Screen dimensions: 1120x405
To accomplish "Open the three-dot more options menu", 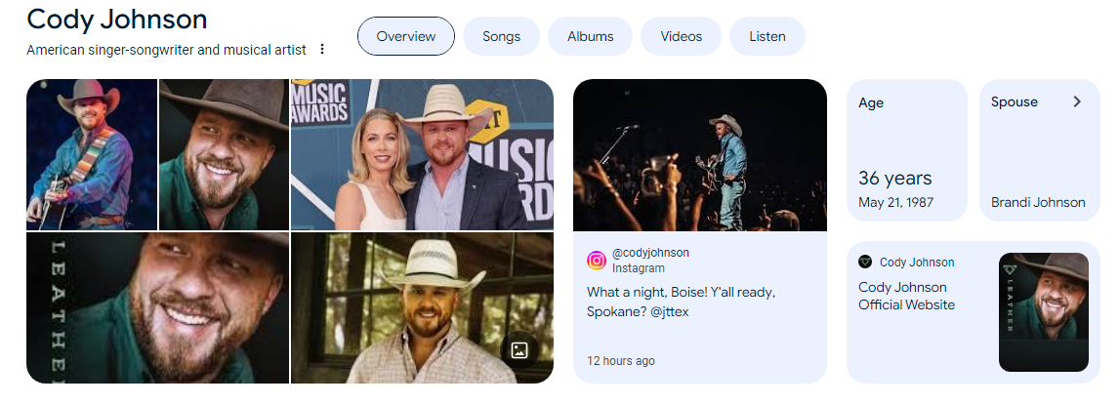I will coord(322,50).
